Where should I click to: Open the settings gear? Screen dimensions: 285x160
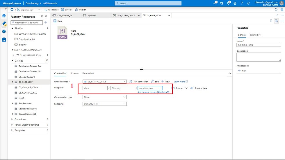click(x=235, y=3)
